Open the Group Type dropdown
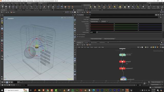The width and height of the screenshot is (164, 92). 96,19
